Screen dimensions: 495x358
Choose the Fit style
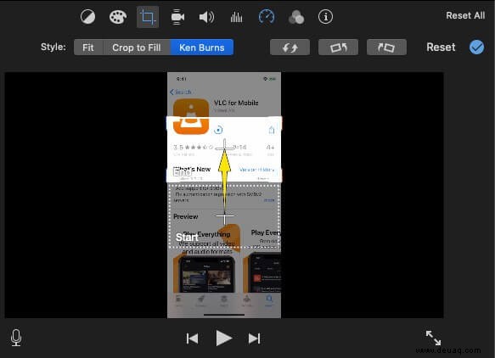pos(88,48)
